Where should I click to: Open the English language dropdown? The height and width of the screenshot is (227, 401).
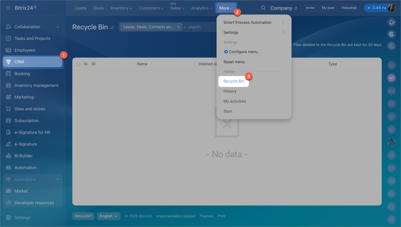coord(108,216)
